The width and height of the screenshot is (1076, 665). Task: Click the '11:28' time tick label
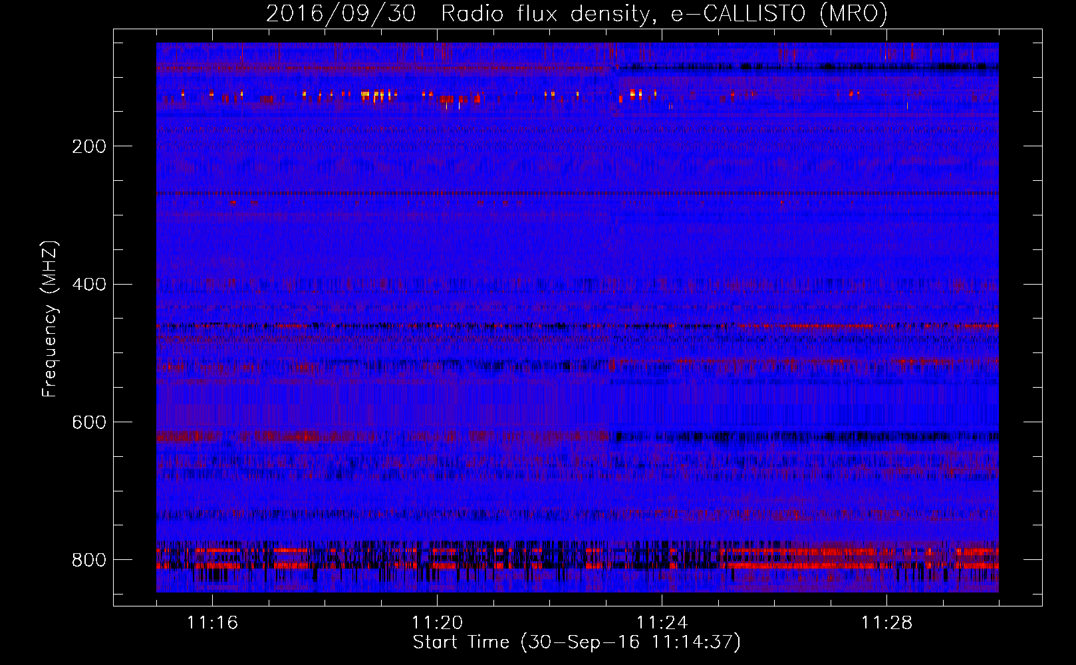coord(886,623)
